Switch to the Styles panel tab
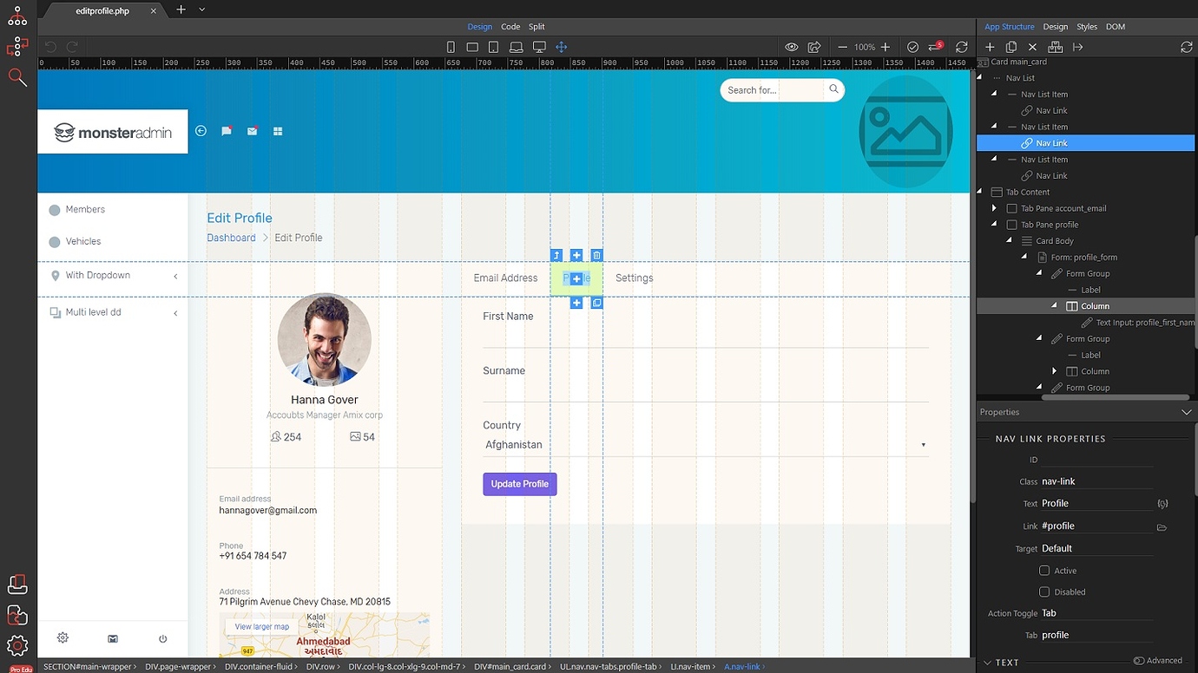 coord(1087,26)
